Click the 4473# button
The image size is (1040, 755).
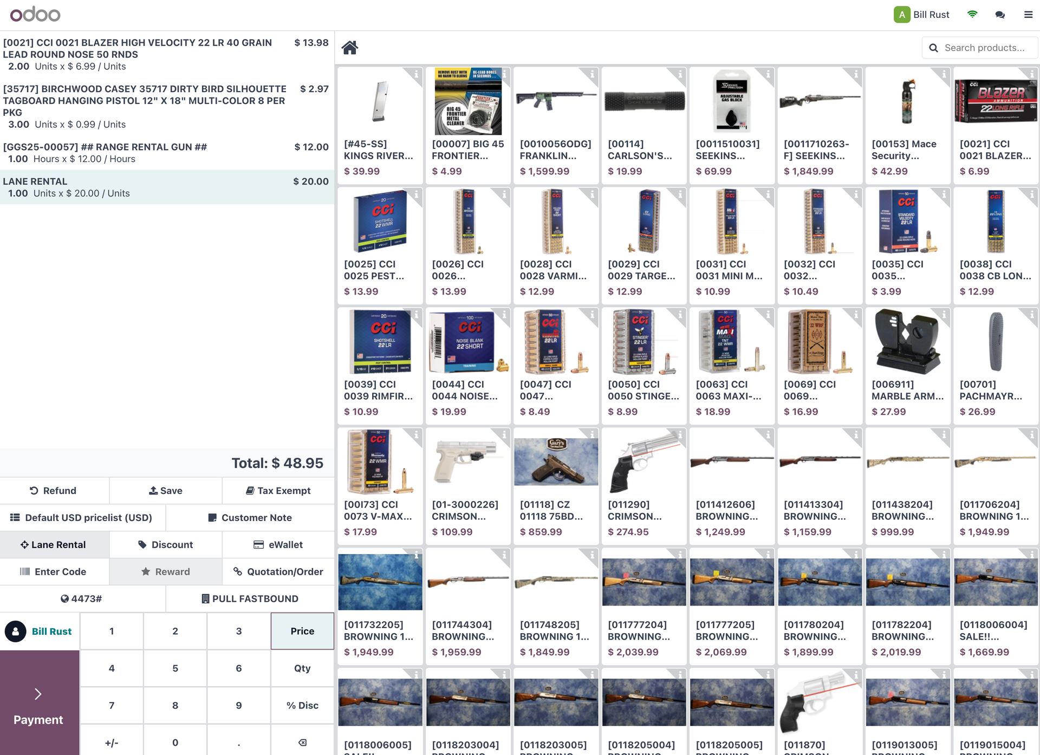click(82, 599)
